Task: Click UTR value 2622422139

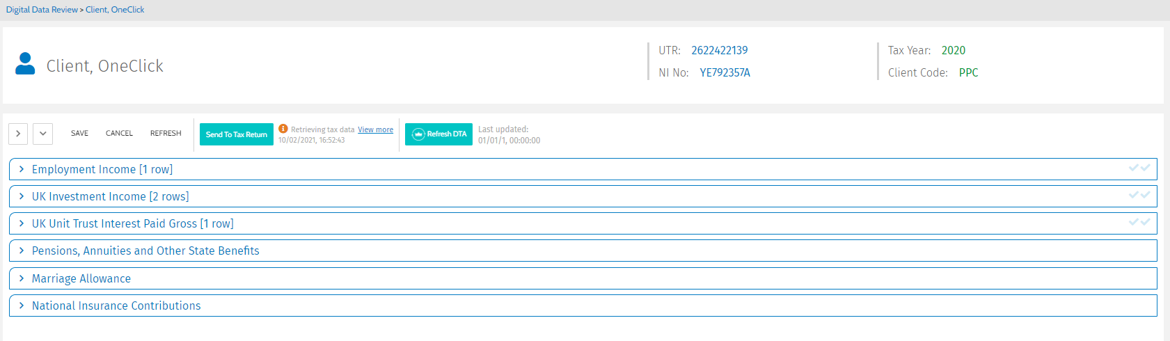Action: 720,50
